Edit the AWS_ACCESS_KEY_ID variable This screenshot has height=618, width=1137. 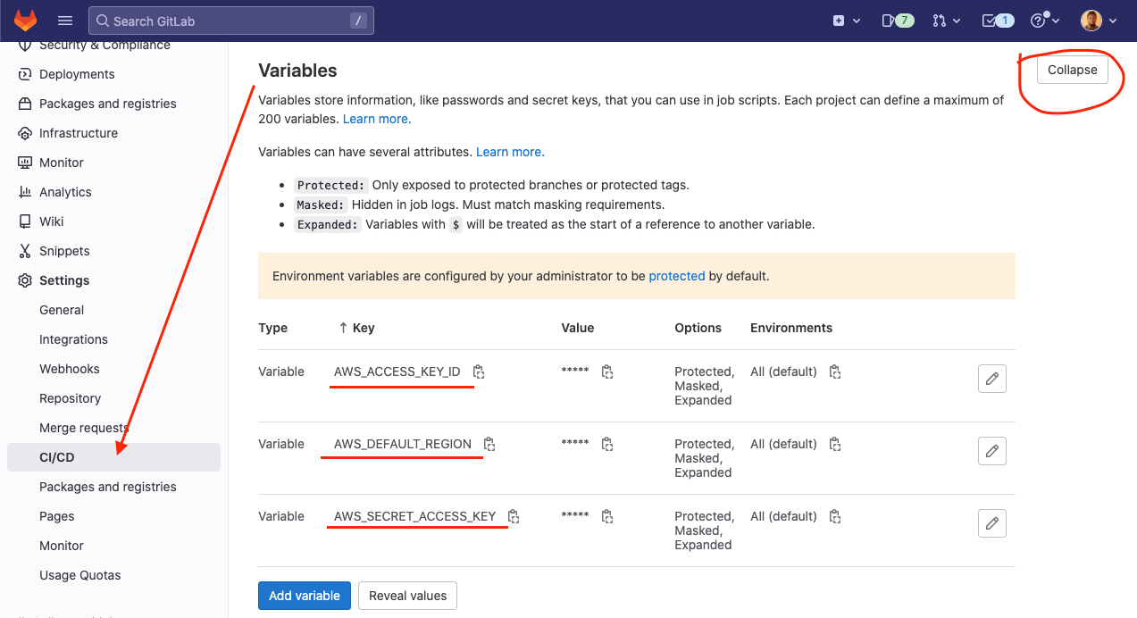(x=991, y=379)
